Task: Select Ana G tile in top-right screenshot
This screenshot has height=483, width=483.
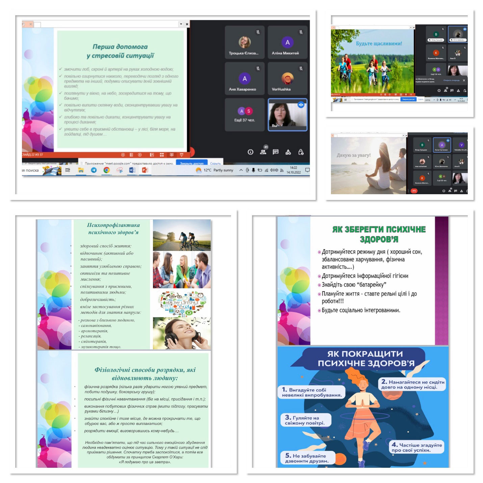Action: click(x=458, y=53)
